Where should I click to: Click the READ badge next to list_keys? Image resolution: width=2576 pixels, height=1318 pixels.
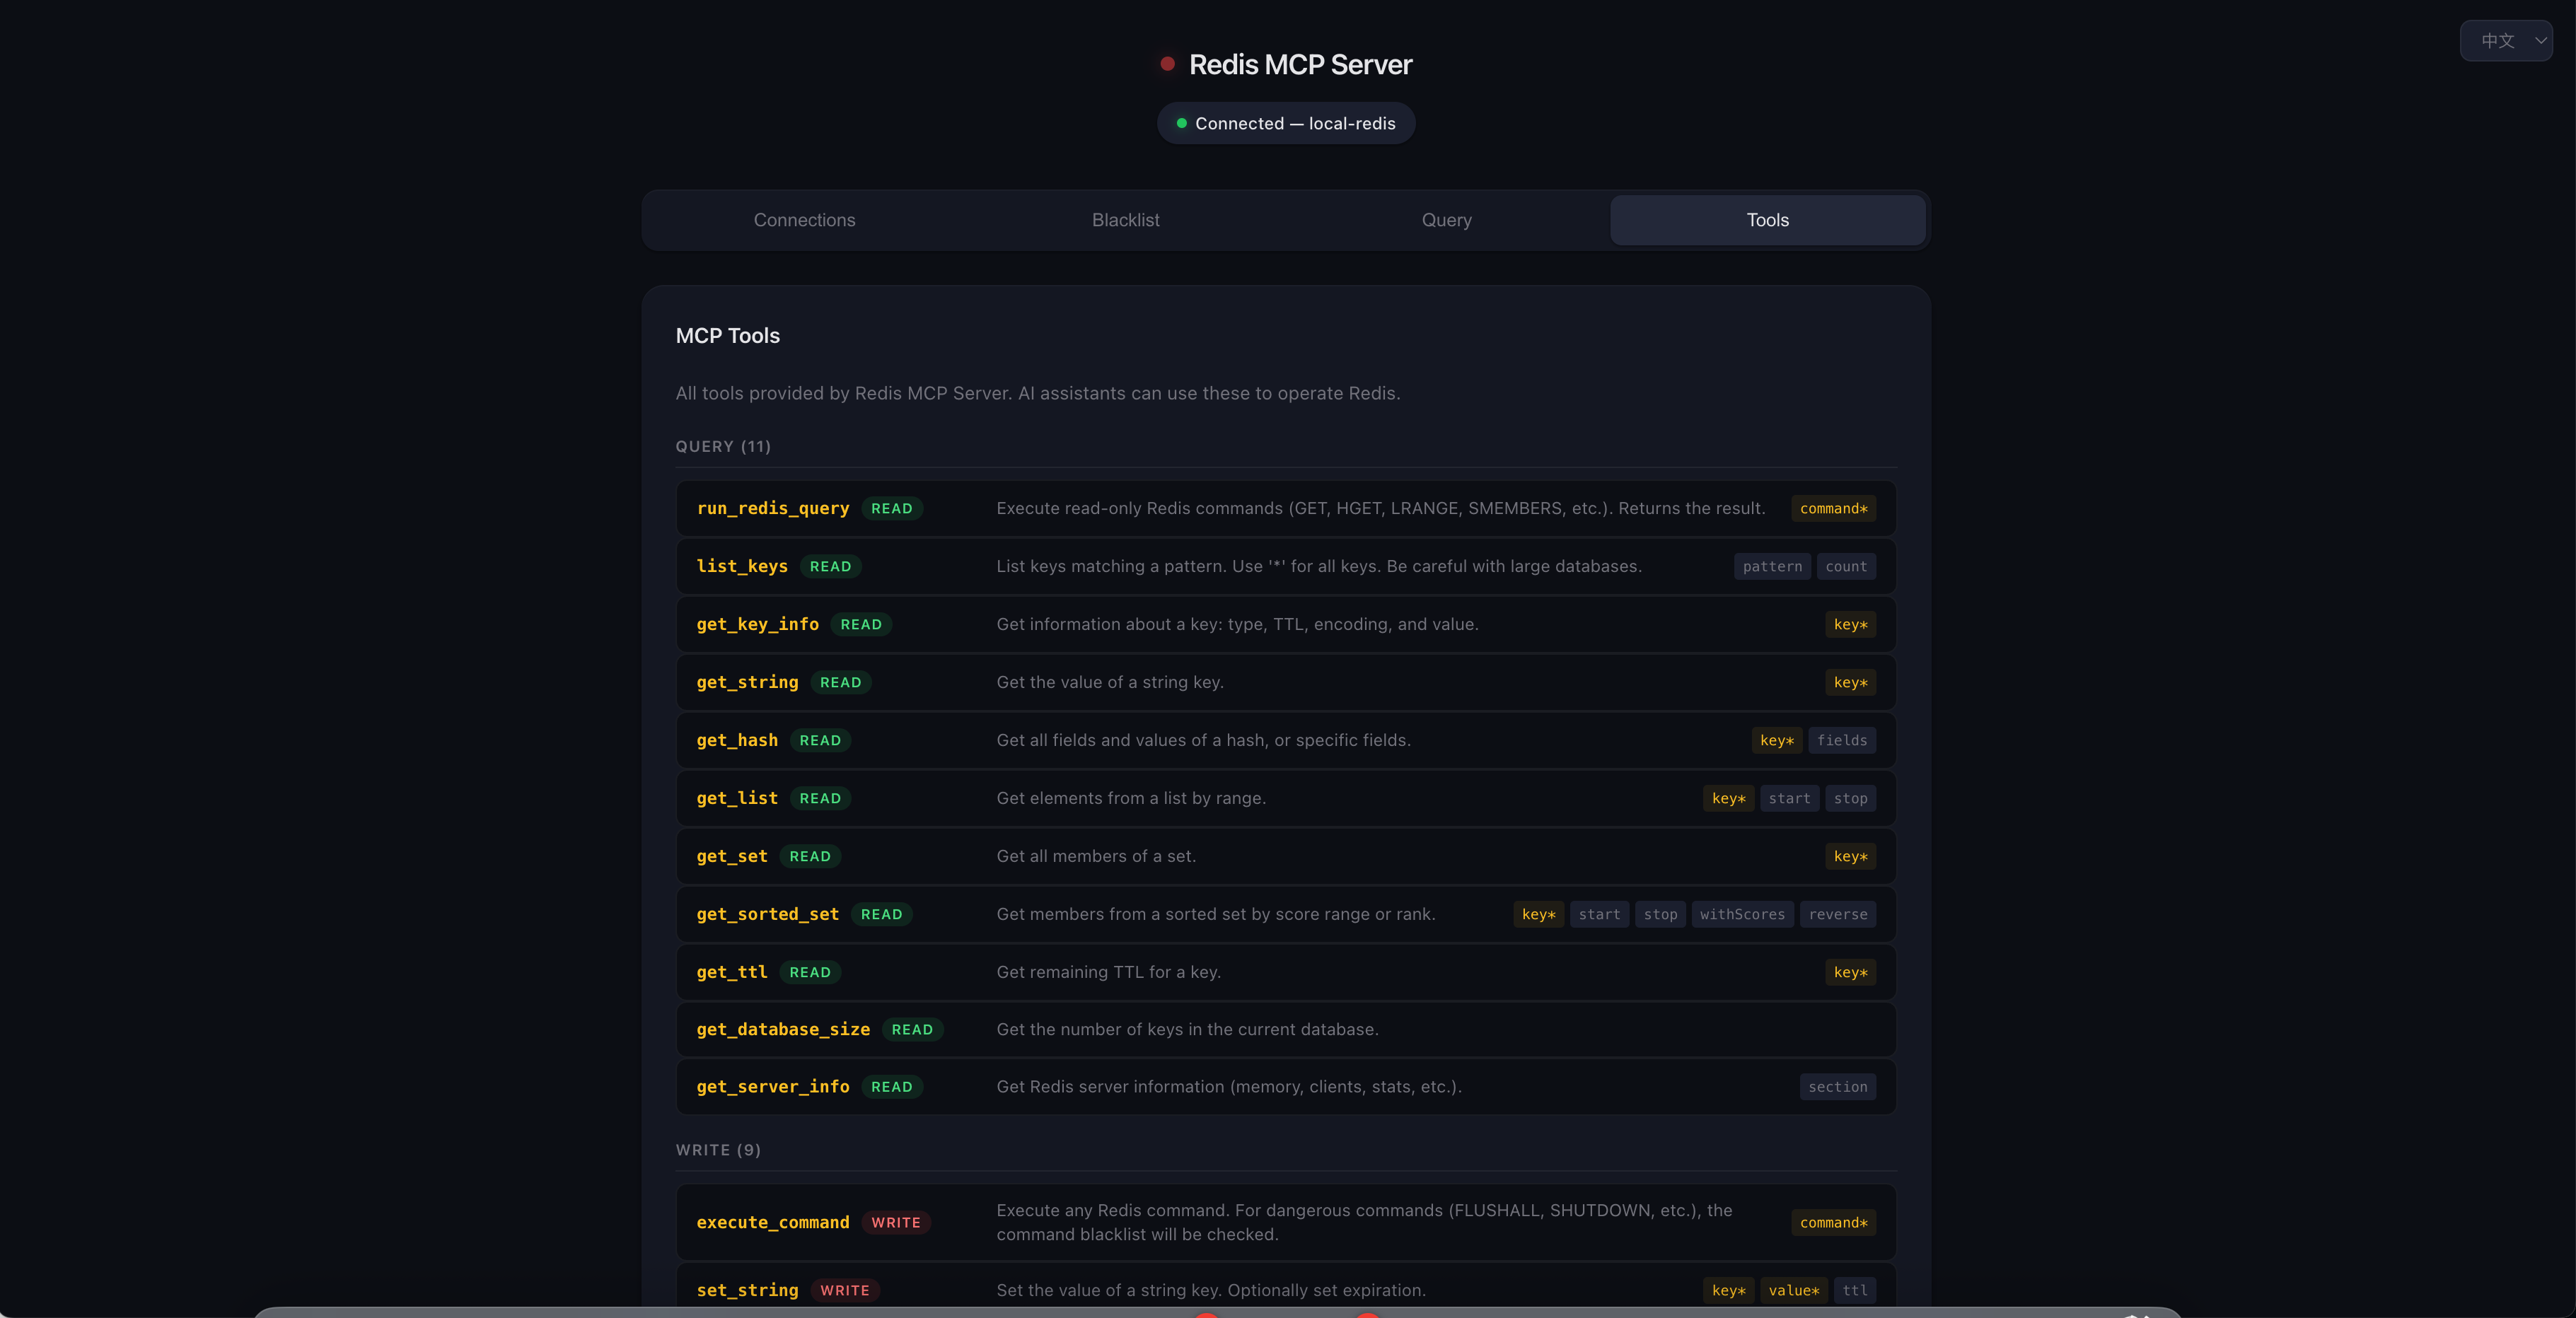pyautogui.click(x=830, y=566)
